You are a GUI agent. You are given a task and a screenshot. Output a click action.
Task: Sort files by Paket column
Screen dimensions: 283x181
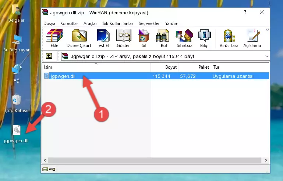point(195,67)
